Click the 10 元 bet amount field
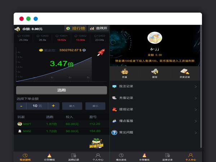This screenshot has height=162, width=216. pyautogui.click(x=37, y=106)
